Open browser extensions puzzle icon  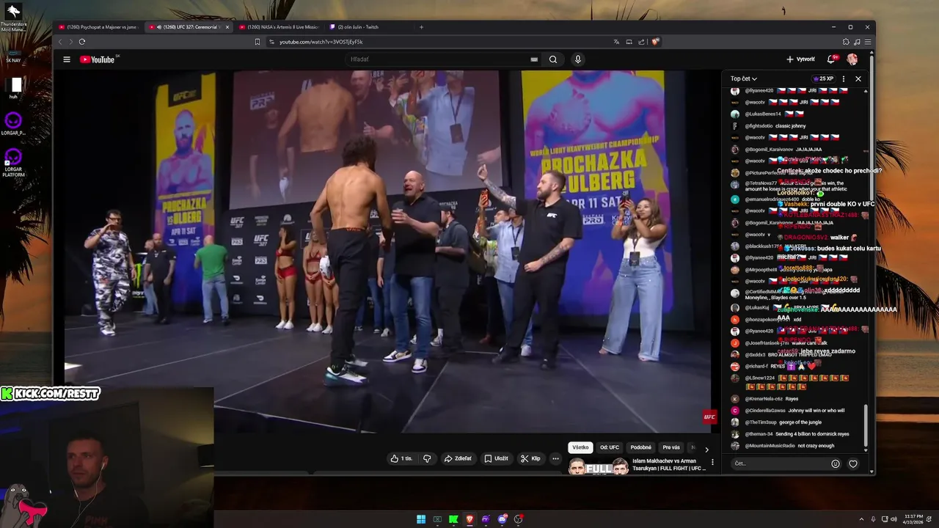(845, 42)
